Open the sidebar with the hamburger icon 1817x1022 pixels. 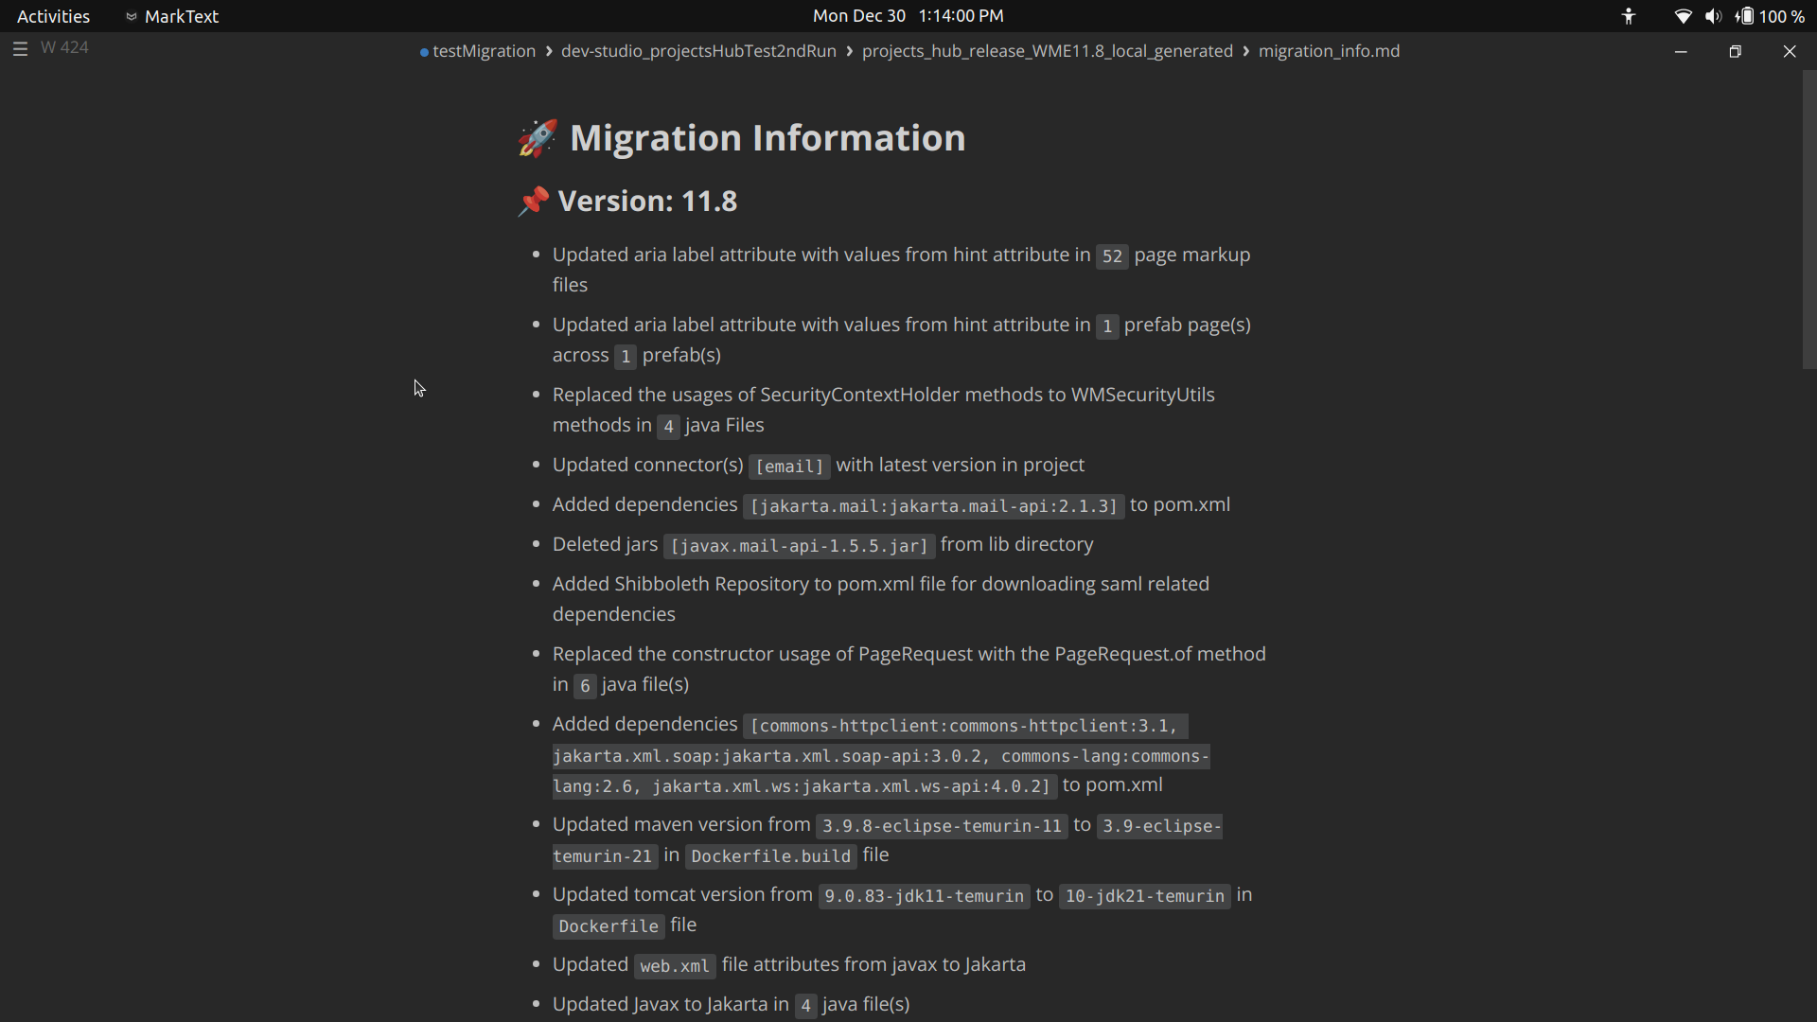(20, 49)
